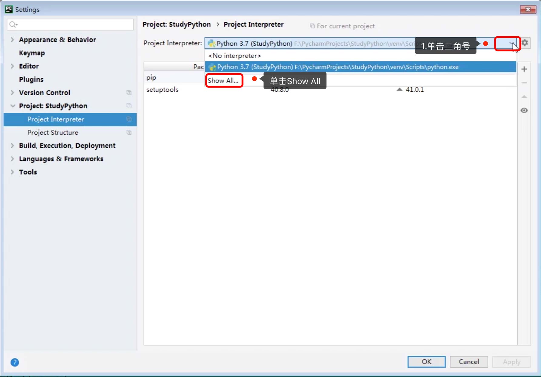Click the copy icon beside Project: StudyPython
The image size is (541, 377).
pyautogui.click(x=129, y=106)
